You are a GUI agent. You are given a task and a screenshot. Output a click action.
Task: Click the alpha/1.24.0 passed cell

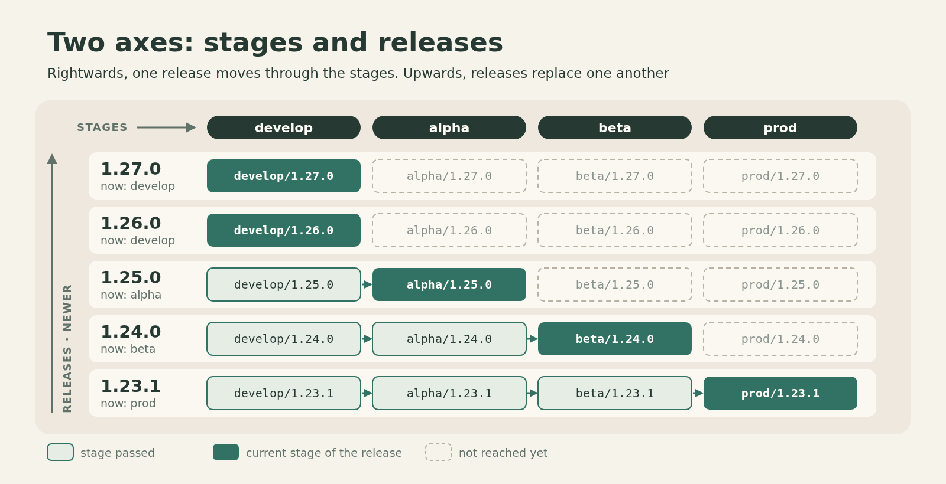pos(449,339)
